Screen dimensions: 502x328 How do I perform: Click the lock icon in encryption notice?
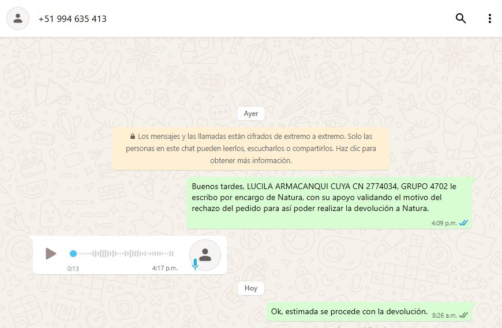click(x=133, y=137)
